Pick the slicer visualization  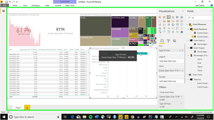point(160,32)
